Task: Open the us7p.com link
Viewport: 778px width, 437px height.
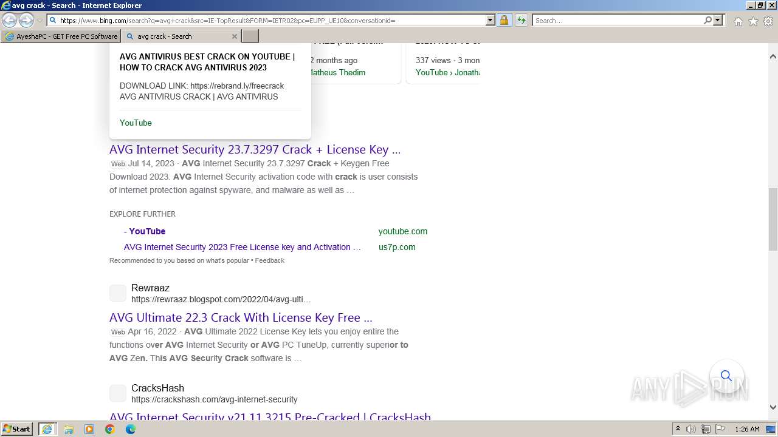Action: (x=397, y=247)
